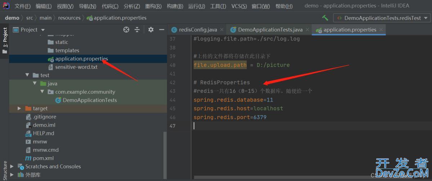Image resolution: width=432 pixels, height=181 pixels.
Task: Select the templates folder
Action: pyautogui.click(x=67, y=50)
